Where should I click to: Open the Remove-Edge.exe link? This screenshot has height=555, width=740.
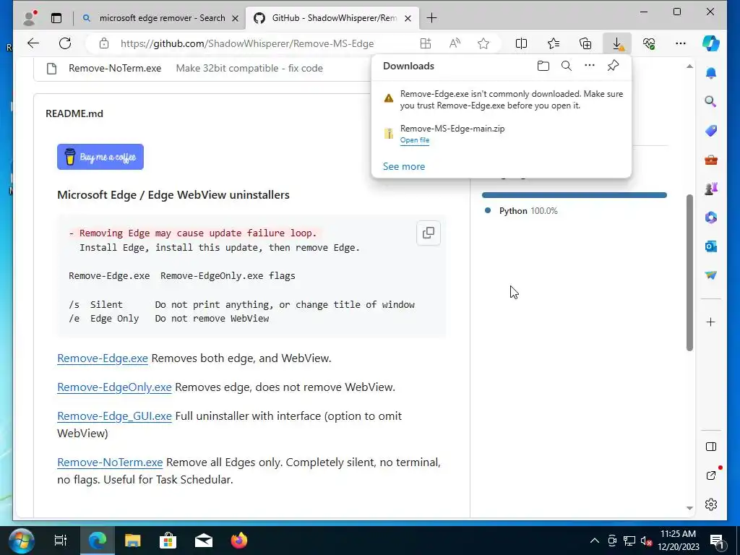click(x=103, y=358)
